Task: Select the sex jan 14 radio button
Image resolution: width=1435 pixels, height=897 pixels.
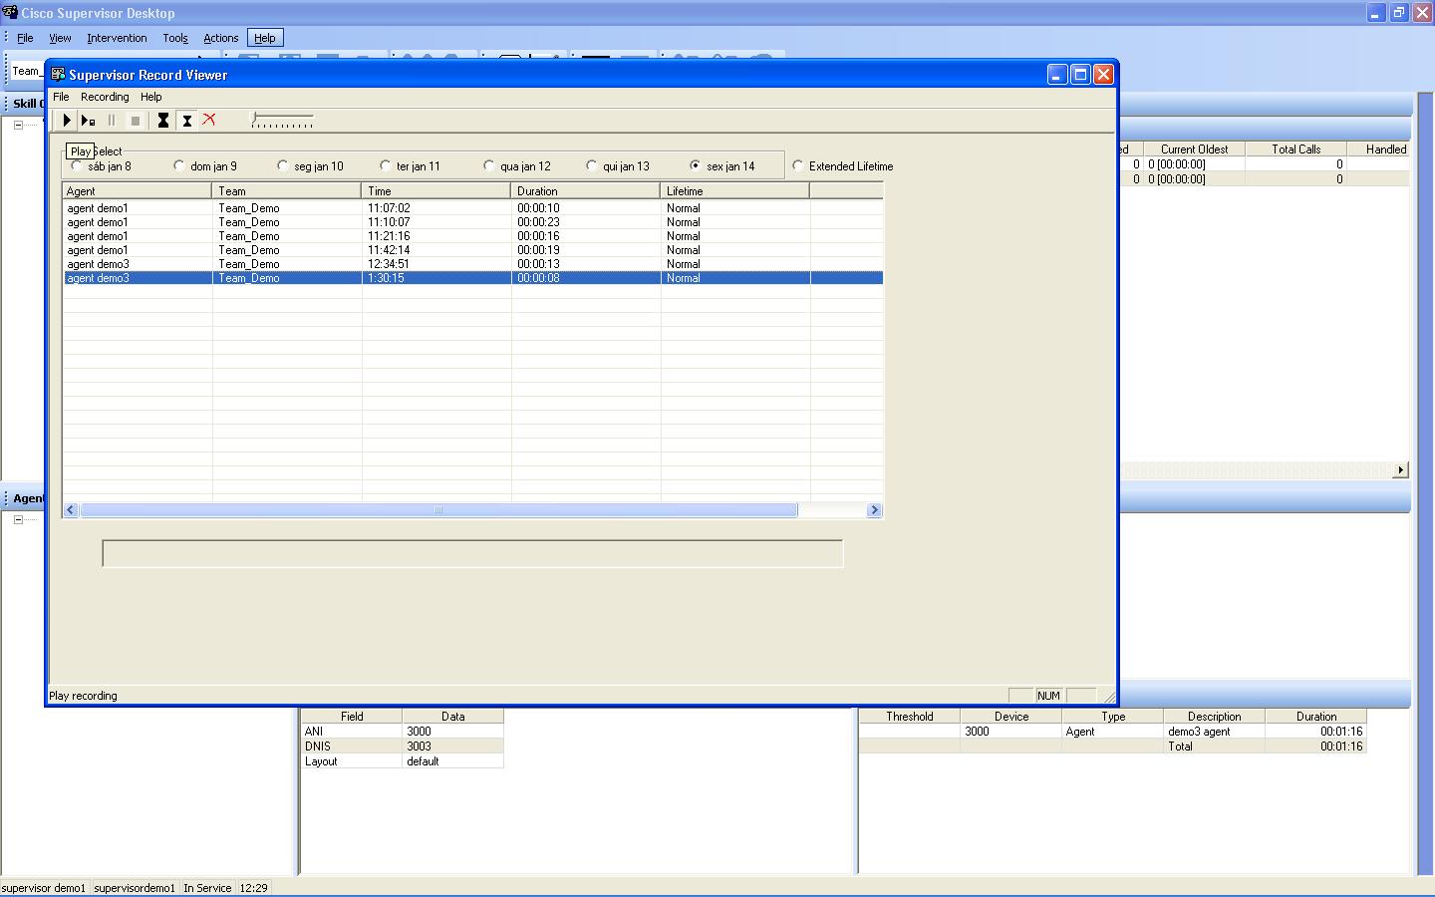Action: click(696, 165)
